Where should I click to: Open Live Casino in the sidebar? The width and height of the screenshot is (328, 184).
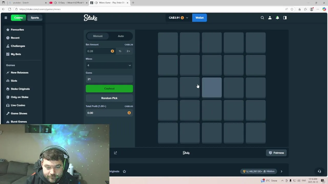[x=18, y=105]
